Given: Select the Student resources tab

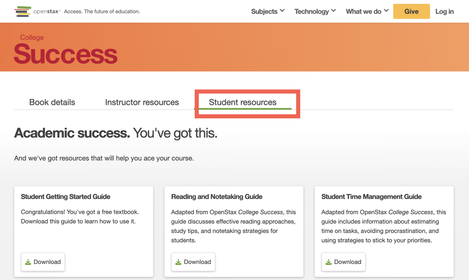Looking at the screenshot, I should coord(242,102).
